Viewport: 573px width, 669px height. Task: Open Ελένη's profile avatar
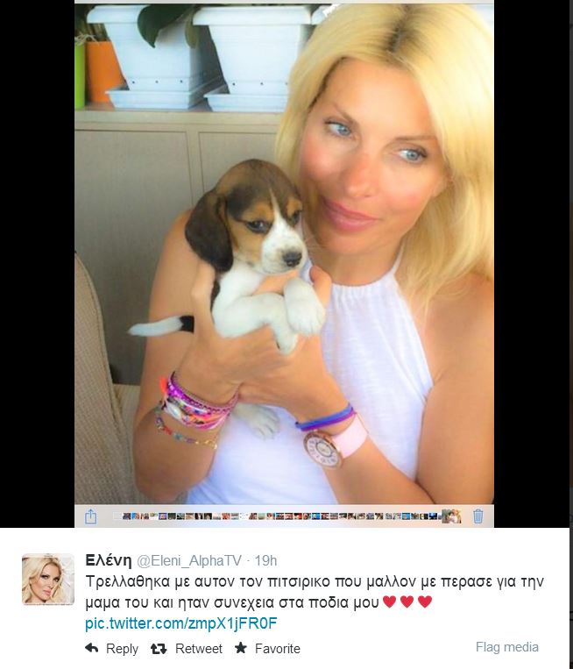48,579
